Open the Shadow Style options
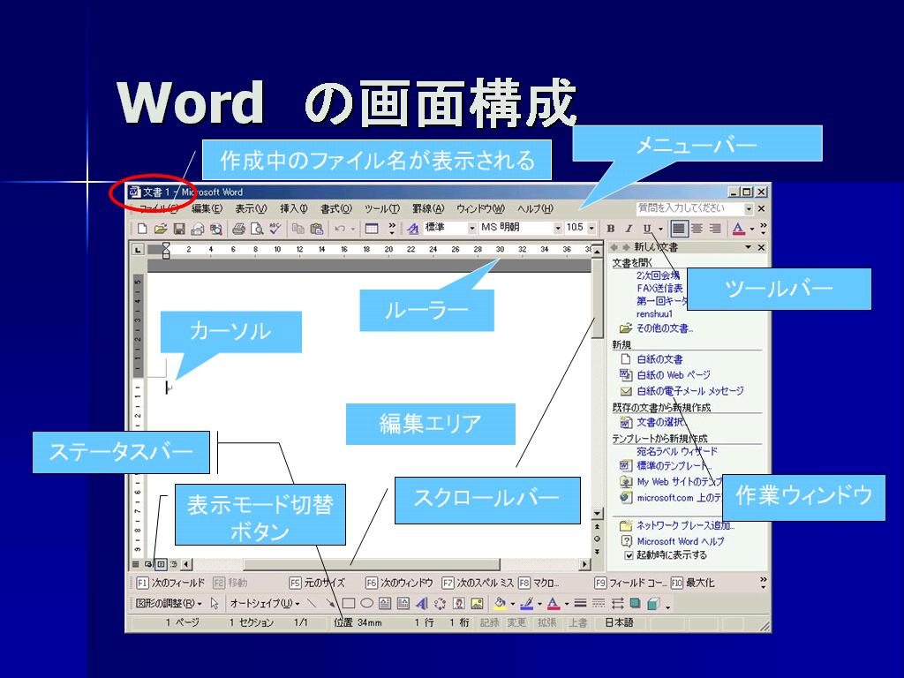The width and height of the screenshot is (904, 678). (636, 604)
